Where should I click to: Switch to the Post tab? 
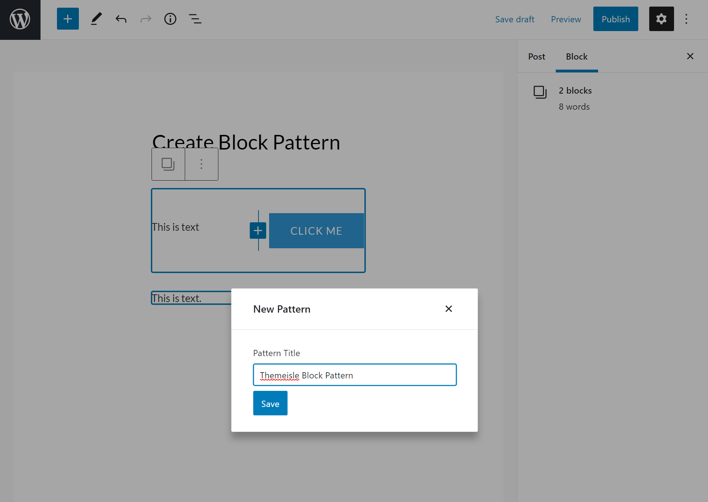click(536, 56)
